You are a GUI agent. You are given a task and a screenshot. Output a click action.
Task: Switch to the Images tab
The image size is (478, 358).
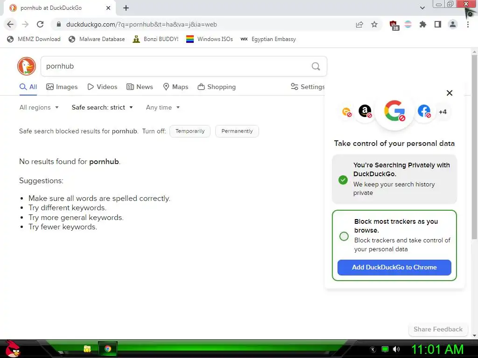tap(62, 87)
